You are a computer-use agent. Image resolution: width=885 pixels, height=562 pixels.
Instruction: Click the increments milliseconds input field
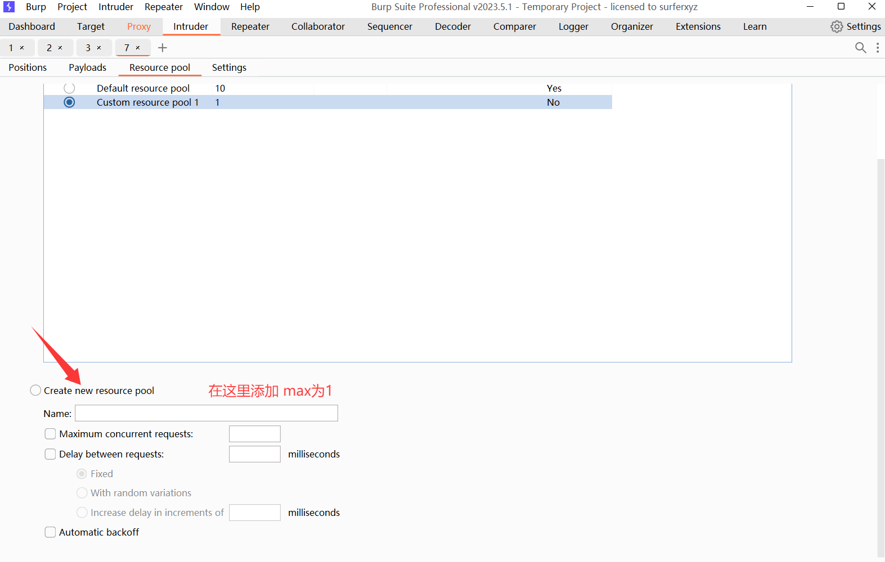coord(255,513)
